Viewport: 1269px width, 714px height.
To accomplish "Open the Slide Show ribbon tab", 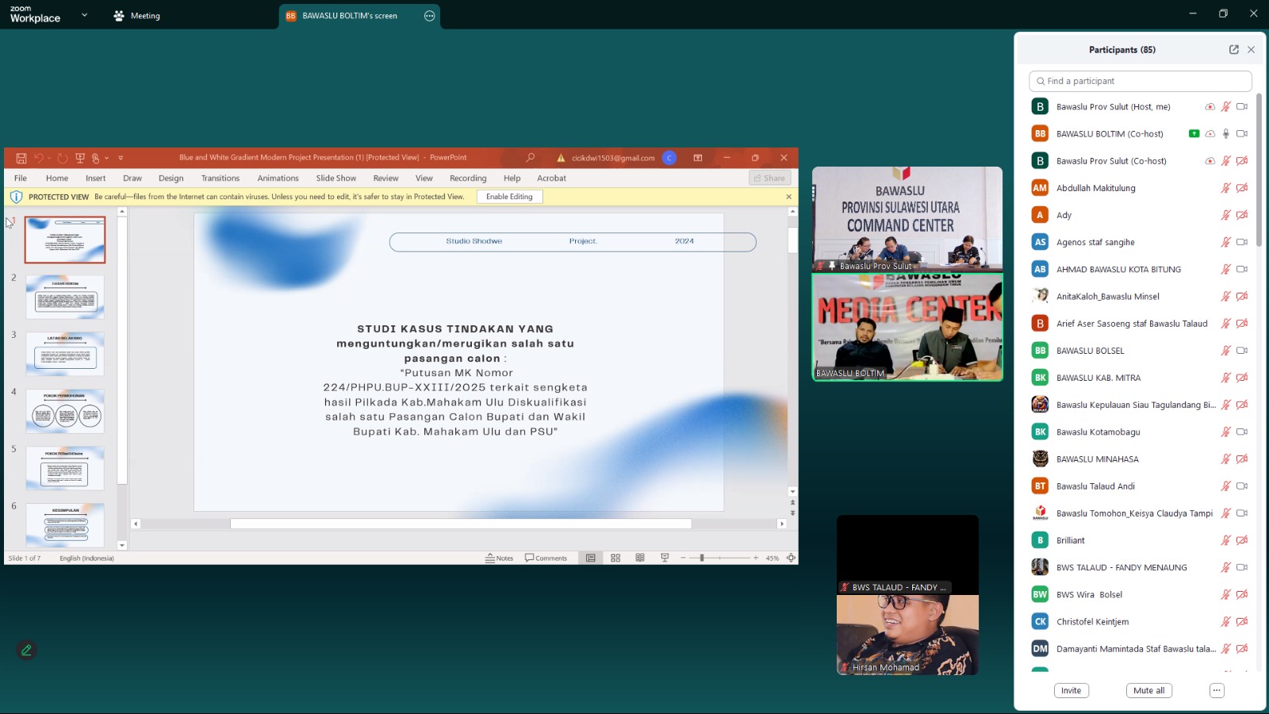I will coord(335,178).
